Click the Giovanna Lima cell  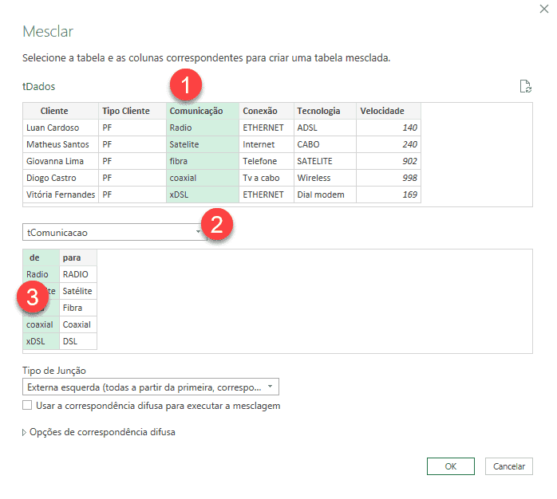tap(61, 161)
